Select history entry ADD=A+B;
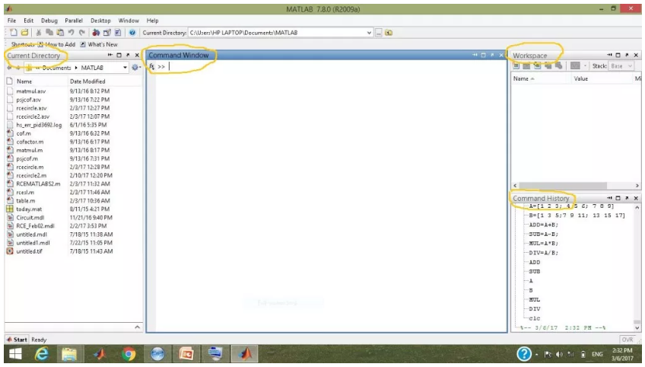Image resolution: width=645 pixels, height=367 pixels. click(543, 225)
